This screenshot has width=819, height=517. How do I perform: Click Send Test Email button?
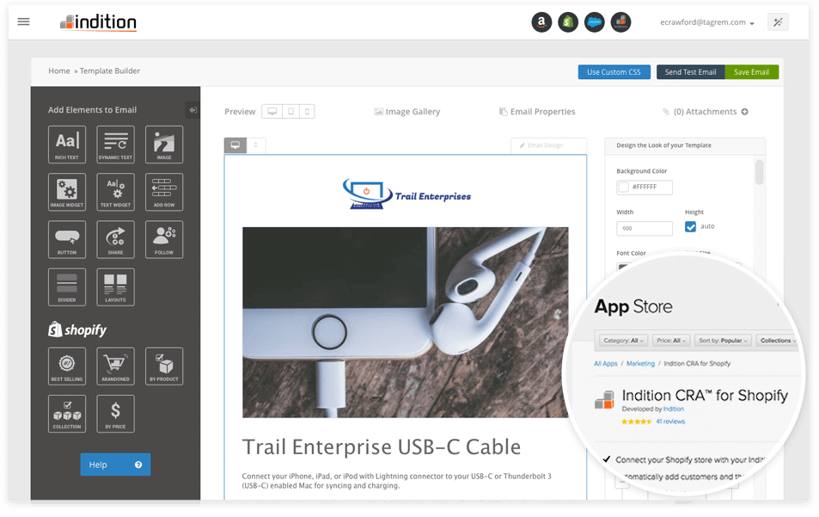click(690, 72)
